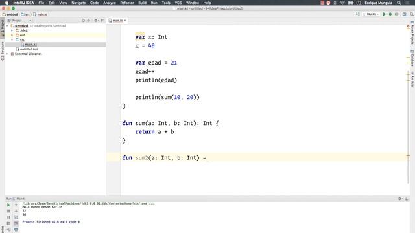
Task: Open the Build menu
Action: coord(143,3)
